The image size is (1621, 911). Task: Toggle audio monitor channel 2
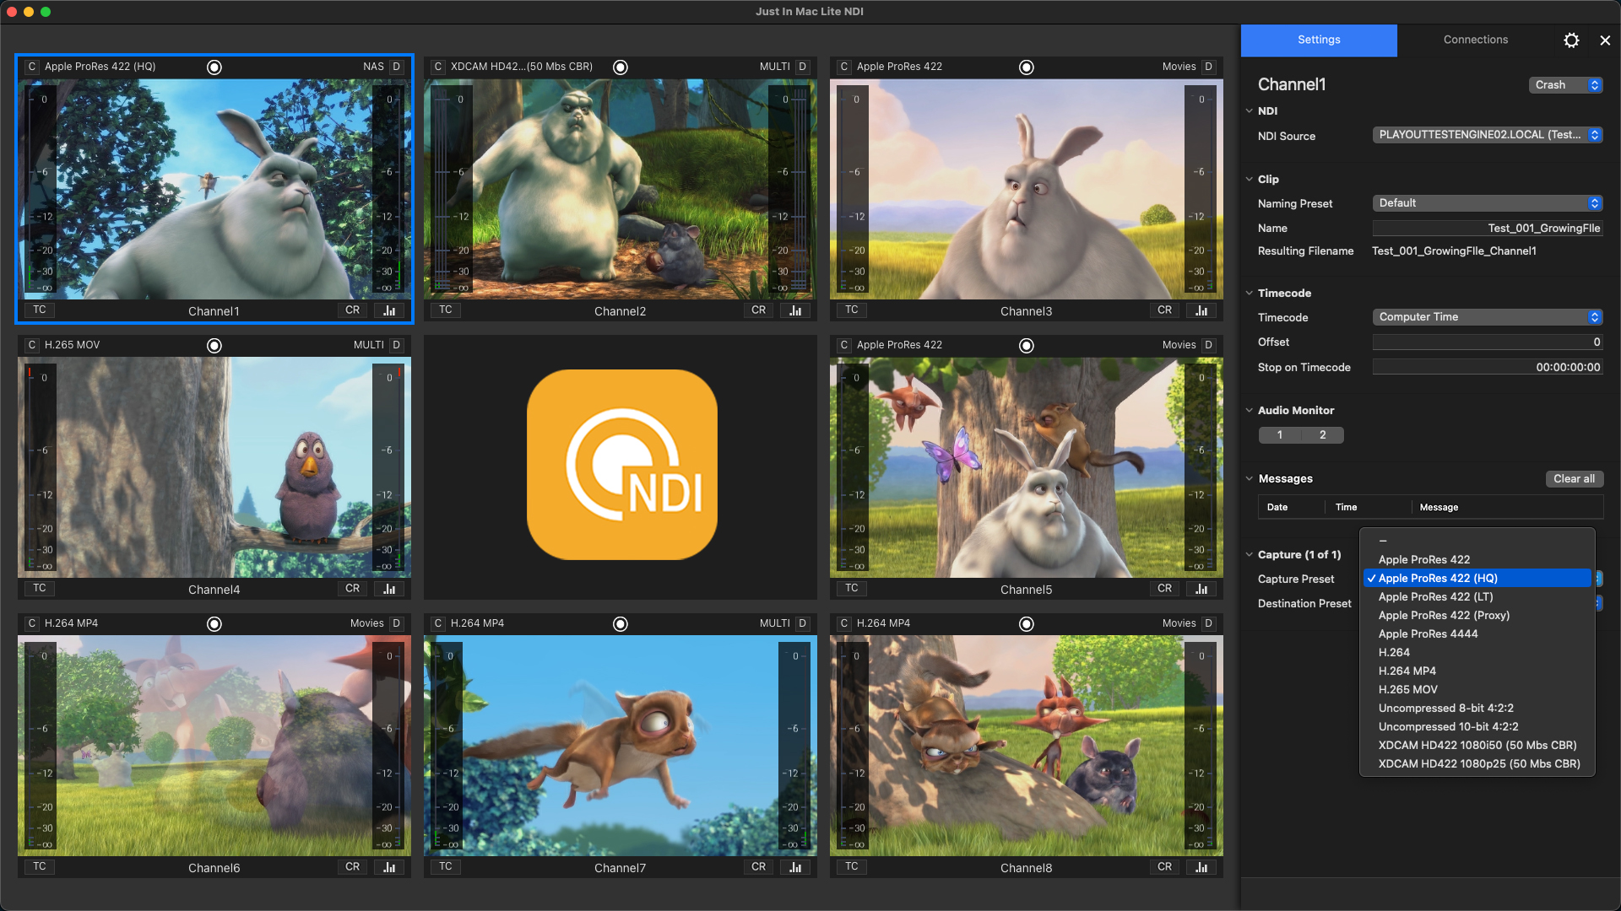pyautogui.click(x=1323, y=435)
